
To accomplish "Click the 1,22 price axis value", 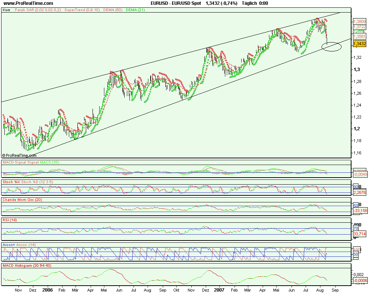I will (357, 117).
